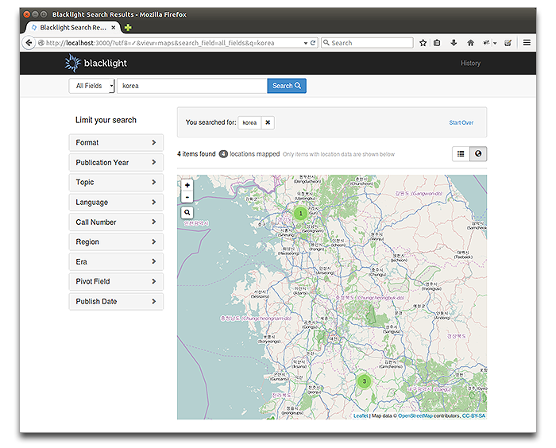Expand the Topic facet
The height and width of the screenshot is (448, 556).
pyautogui.click(x=116, y=183)
